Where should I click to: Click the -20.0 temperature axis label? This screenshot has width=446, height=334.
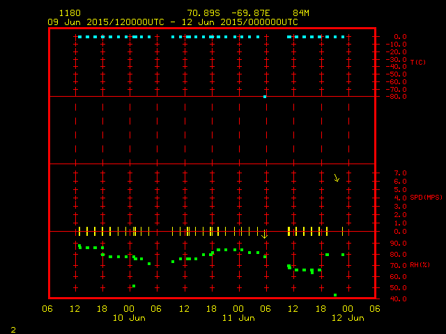tap(397, 52)
